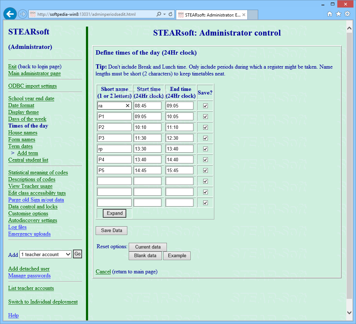Click P5 end time field 15:45
The image size is (356, 324).
tap(179, 171)
